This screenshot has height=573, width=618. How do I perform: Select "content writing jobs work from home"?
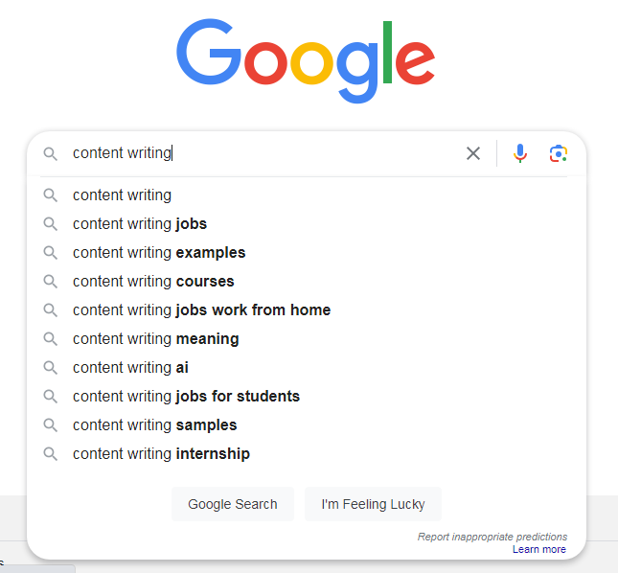(201, 310)
